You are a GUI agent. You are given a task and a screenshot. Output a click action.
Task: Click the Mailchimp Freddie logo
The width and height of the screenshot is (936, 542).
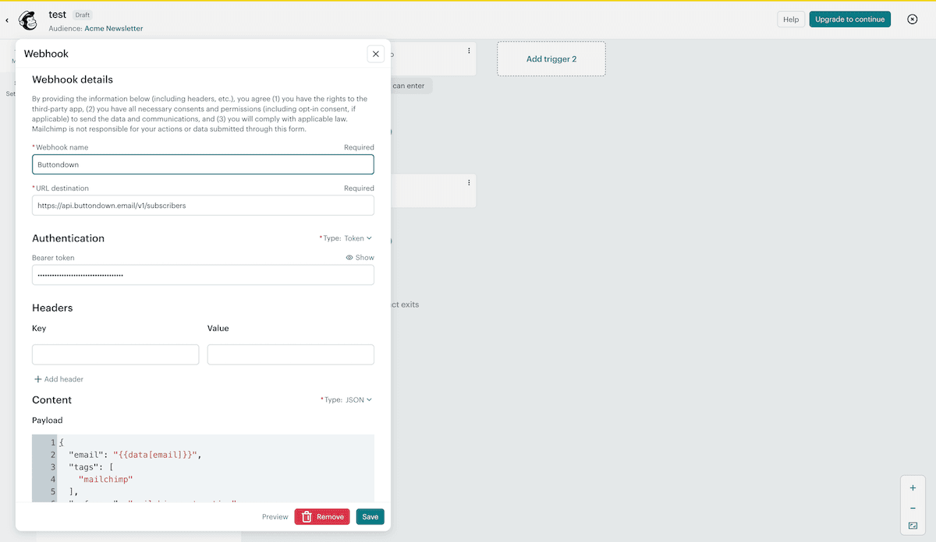coord(28,19)
